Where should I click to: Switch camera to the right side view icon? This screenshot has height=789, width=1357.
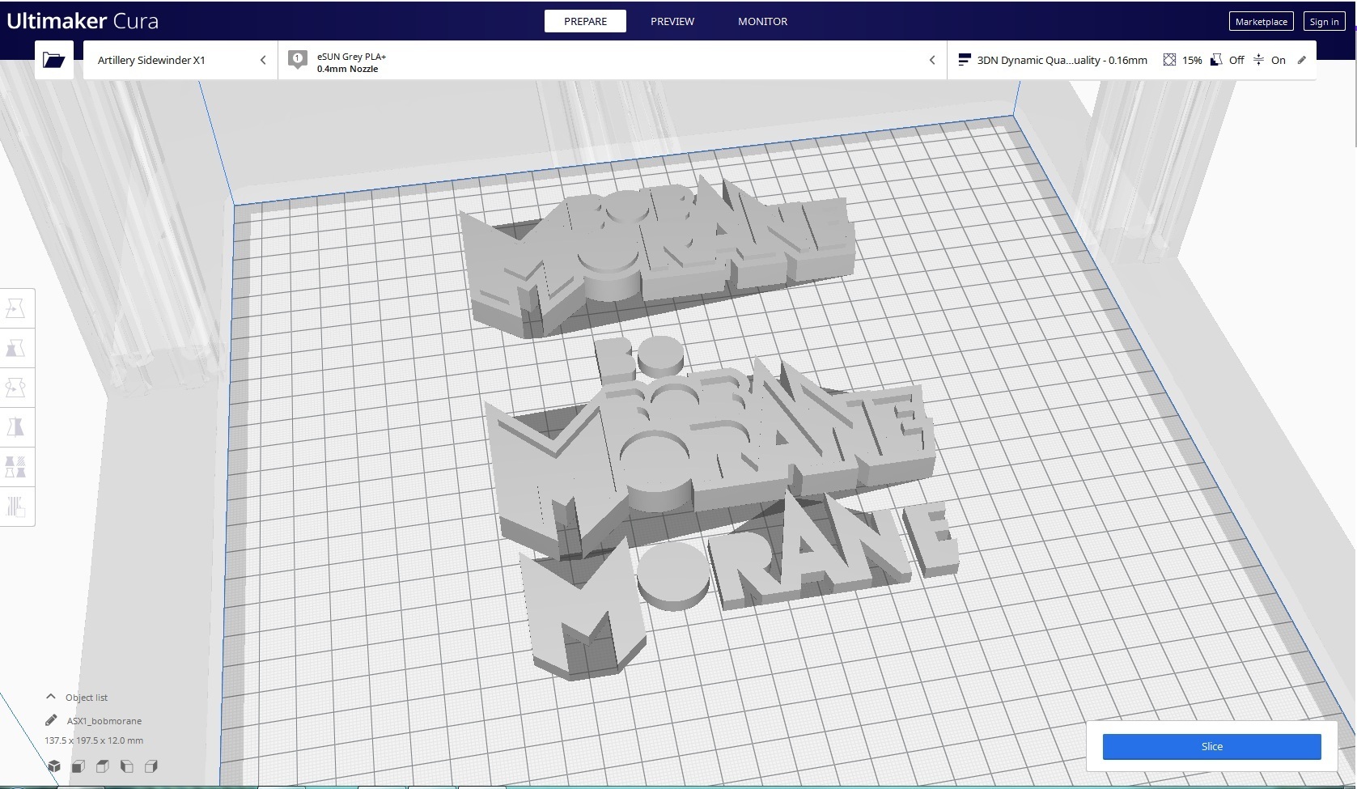[x=151, y=766]
